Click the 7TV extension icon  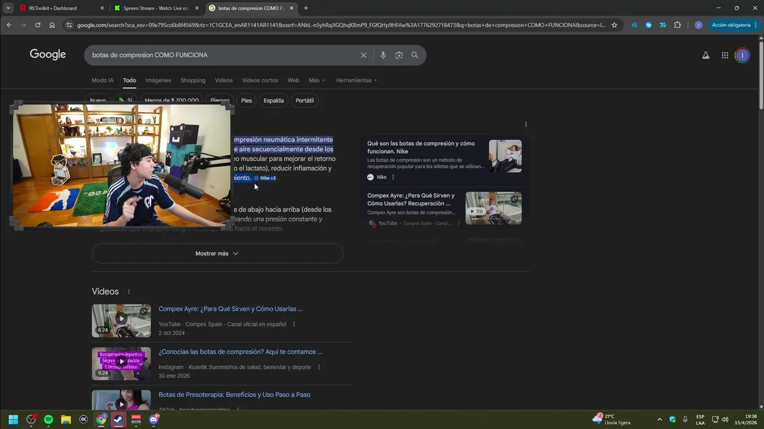[x=663, y=25]
